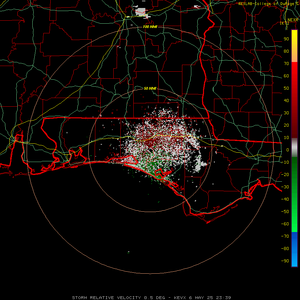This screenshot has height=300, width=300.
Task: Click the scale value "-80"
Action: [285, 249]
